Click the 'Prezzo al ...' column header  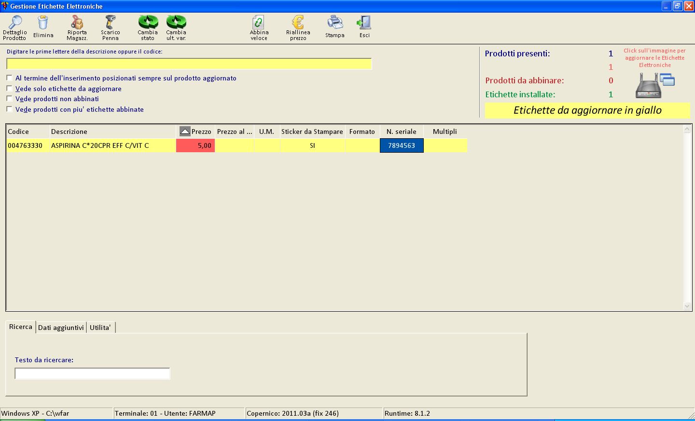(235, 132)
